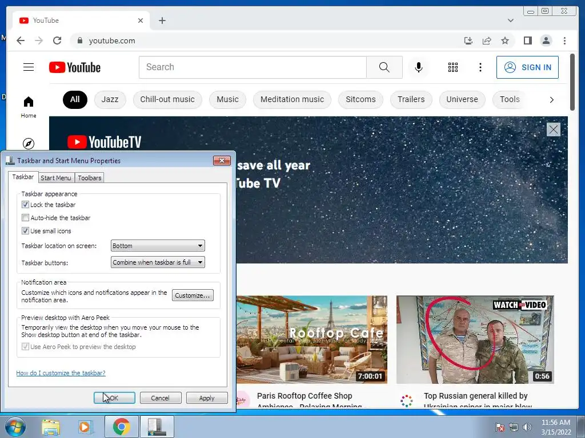Reload the YouTube page
The height and width of the screenshot is (438, 585).
tap(57, 40)
